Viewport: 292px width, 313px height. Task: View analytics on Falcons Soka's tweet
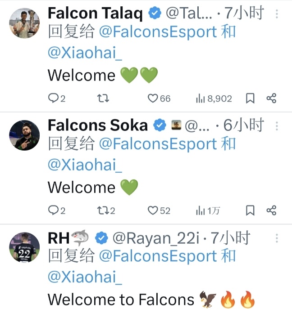208,210
